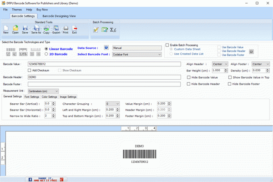Select the third linear barcode sample icon
This screenshot has height=182, width=273.
pyautogui.click(x=35, y=50)
